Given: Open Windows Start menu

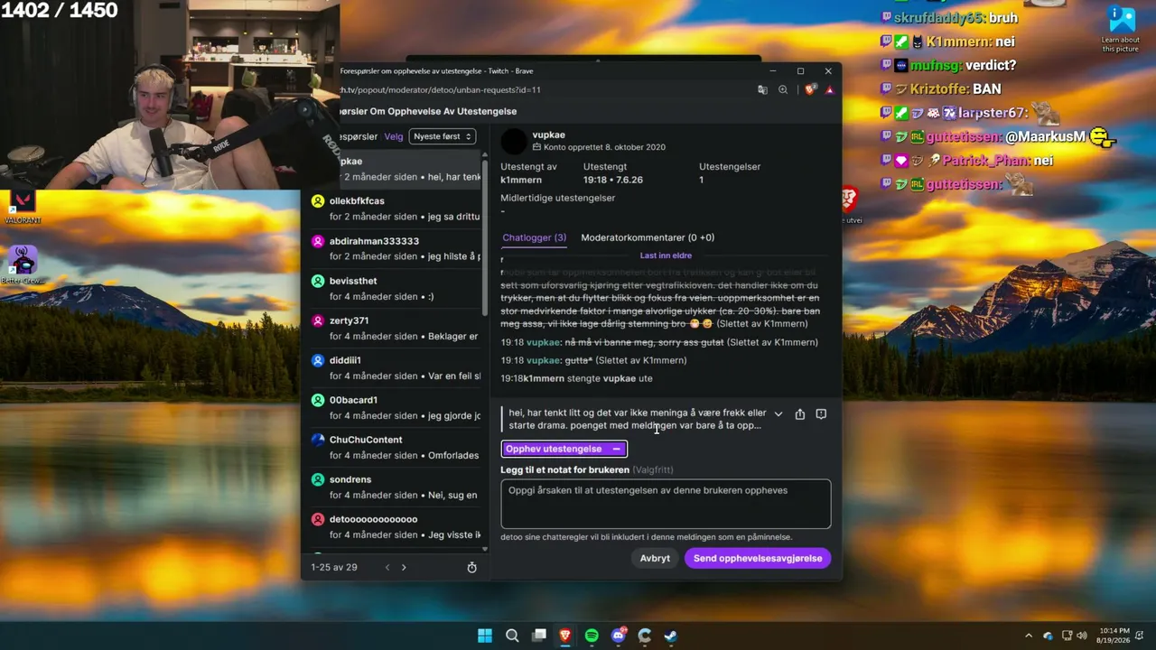Looking at the screenshot, I should point(485,636).
